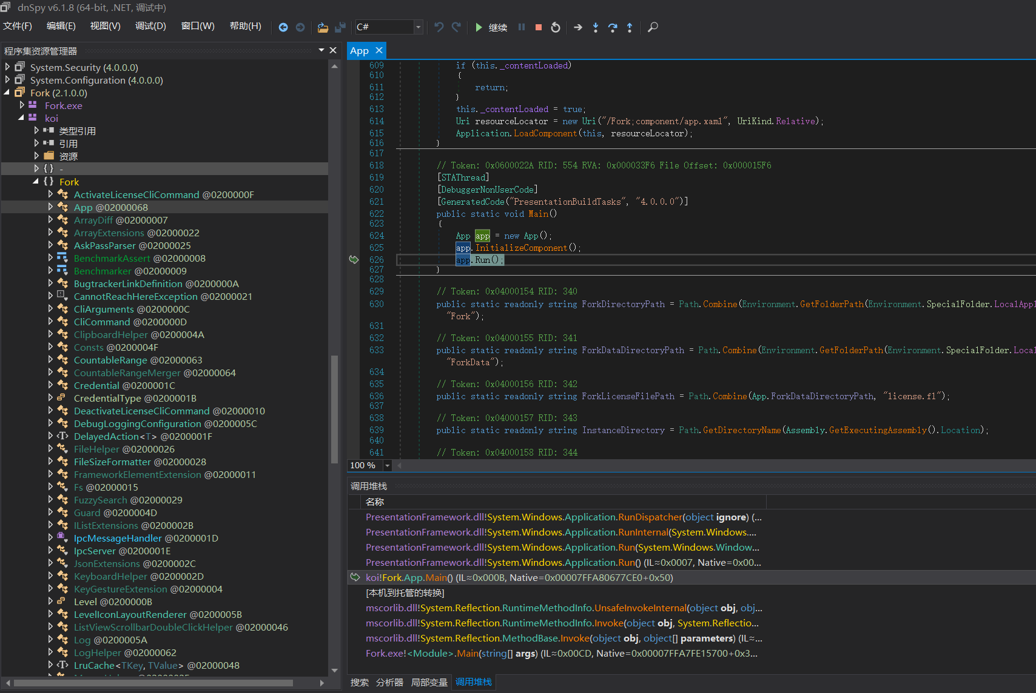Viewport: 1036px width, 693px height.
Task: Select the LogHelper class
Action: pyautogui.click(x=125, y=652)
